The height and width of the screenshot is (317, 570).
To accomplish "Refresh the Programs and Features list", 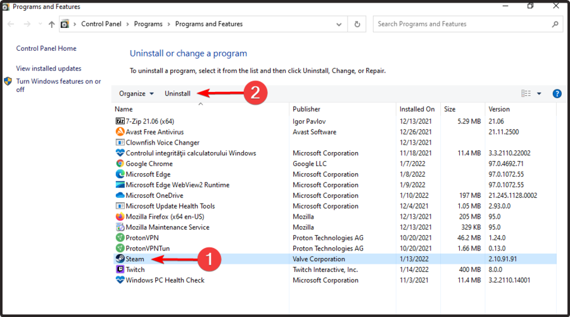I will click(x=357, y=24).
